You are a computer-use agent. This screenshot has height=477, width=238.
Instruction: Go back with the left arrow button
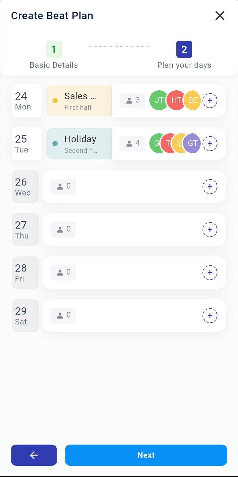(x=34, y=455)
